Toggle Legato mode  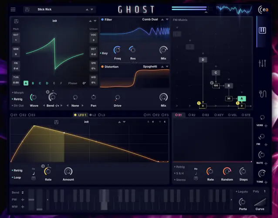pos(242,191)
